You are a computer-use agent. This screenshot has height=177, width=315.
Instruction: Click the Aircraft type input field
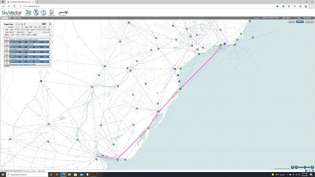(17, 27)
